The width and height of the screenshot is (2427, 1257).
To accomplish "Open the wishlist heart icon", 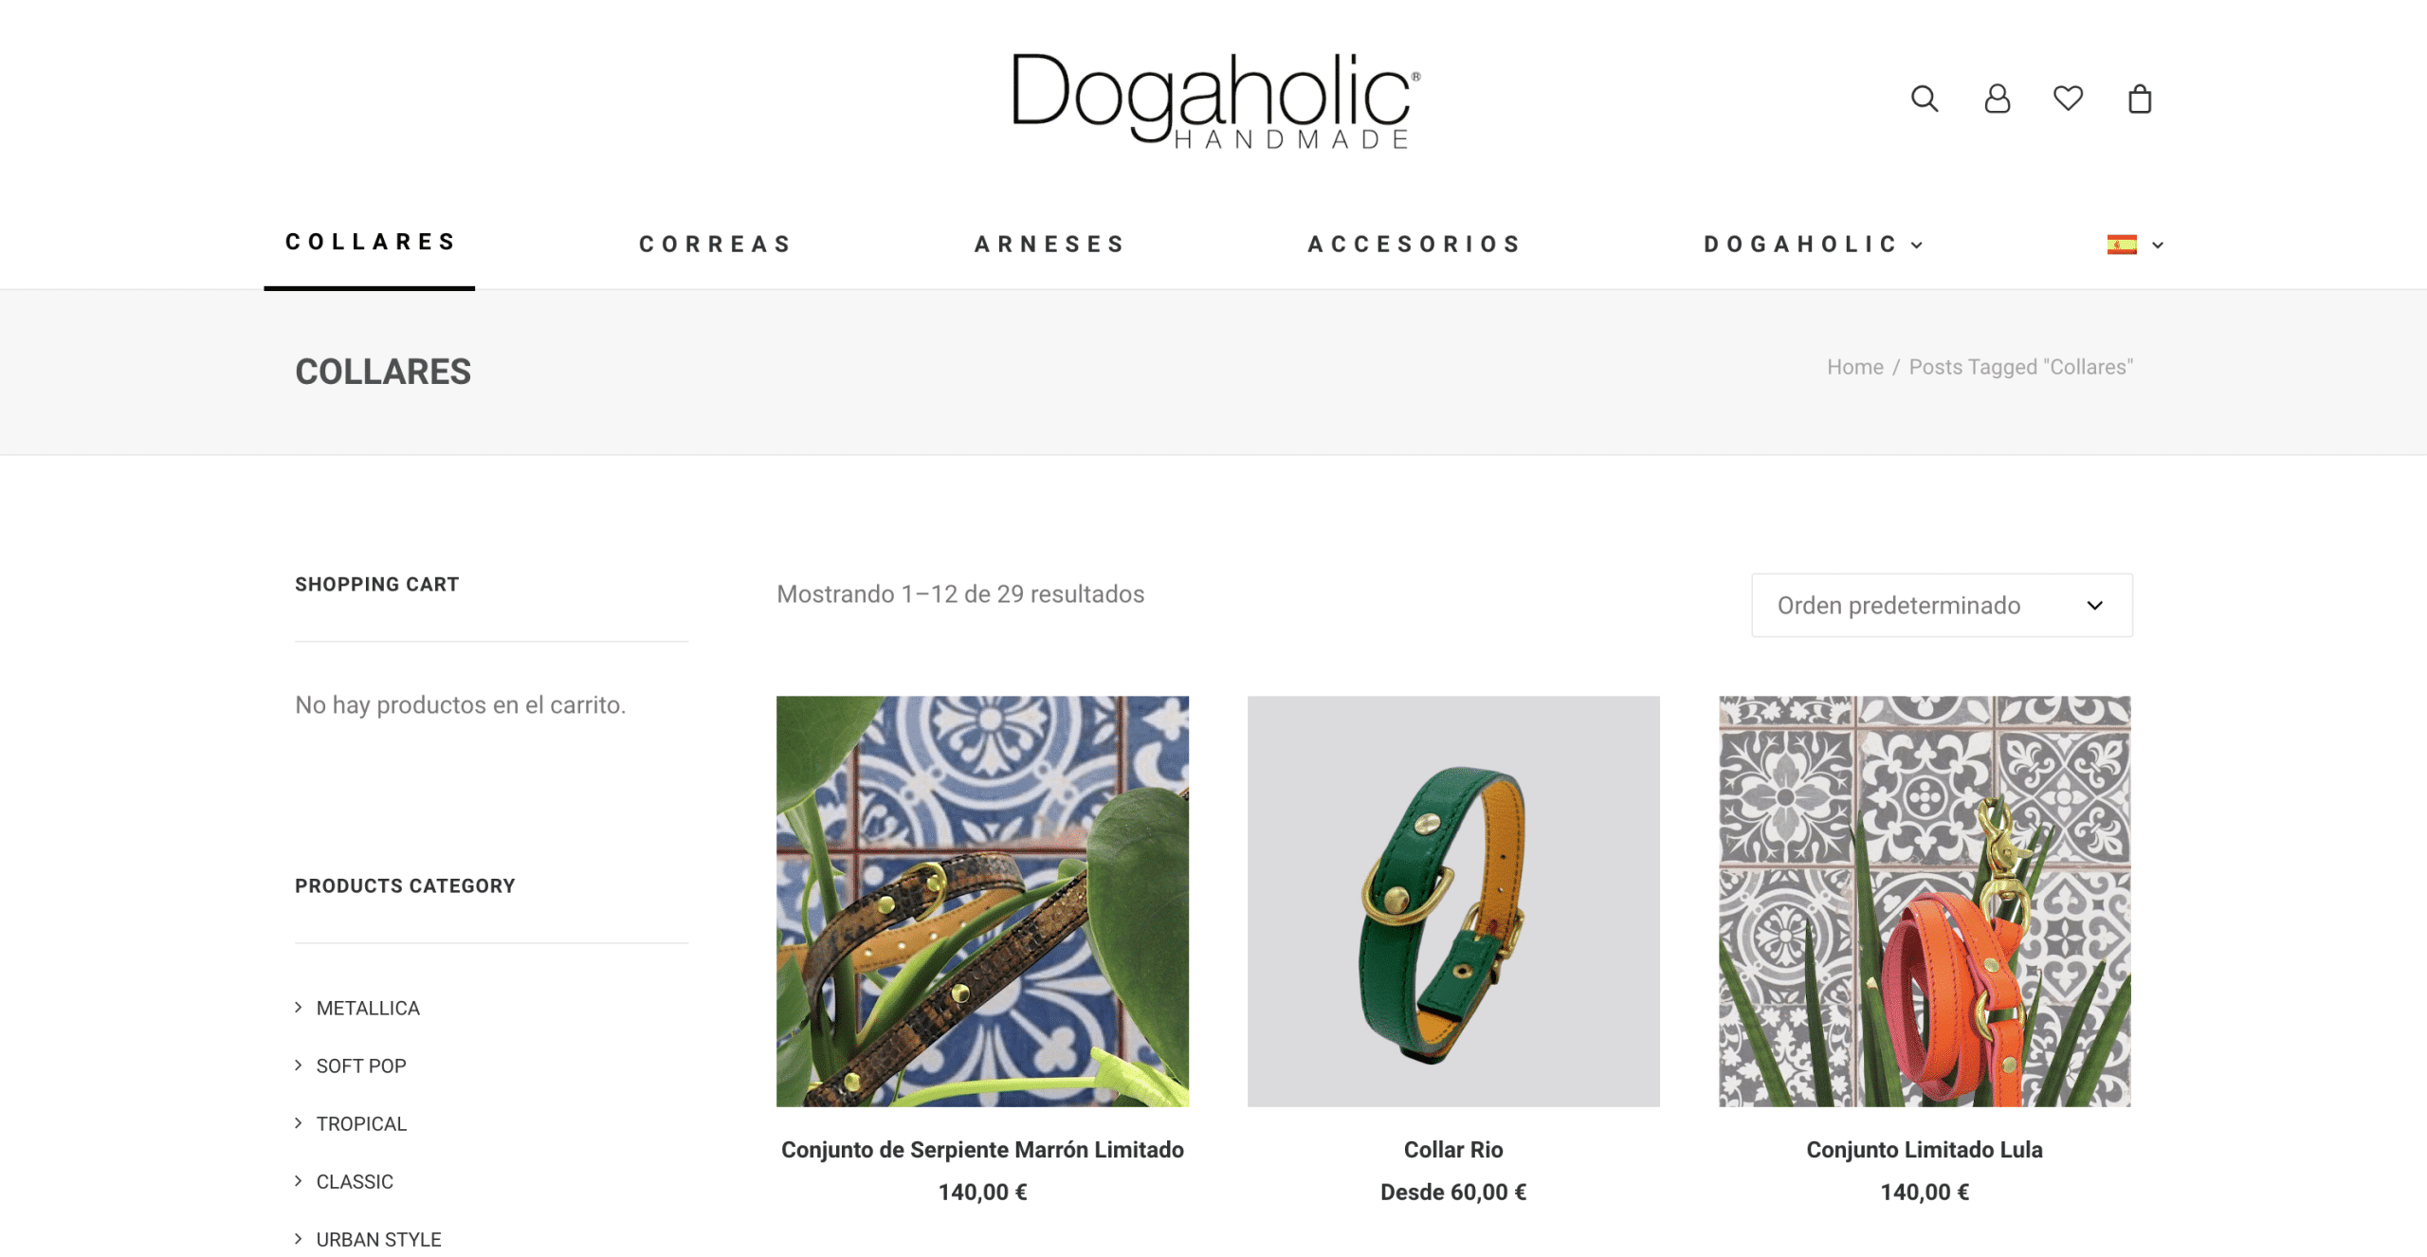I will click(2068, 98).
